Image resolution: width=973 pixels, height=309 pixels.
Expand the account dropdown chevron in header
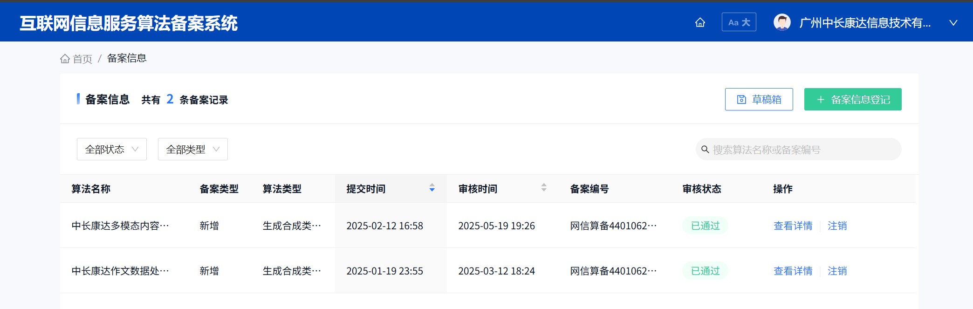click(x=953, y=23)
